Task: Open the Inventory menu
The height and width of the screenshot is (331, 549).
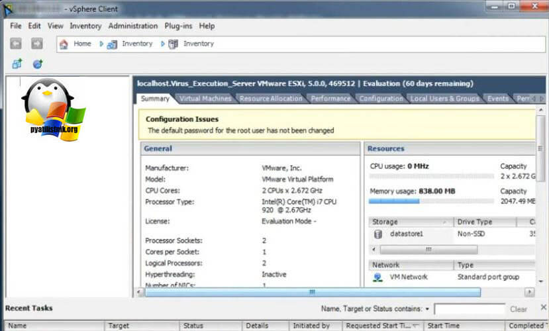Action: point(85,26)
